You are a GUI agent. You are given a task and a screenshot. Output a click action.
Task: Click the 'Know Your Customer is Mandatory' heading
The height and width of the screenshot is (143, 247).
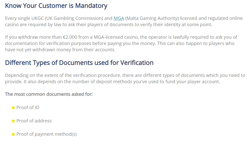pyautogui.click(x=56, y=6)
